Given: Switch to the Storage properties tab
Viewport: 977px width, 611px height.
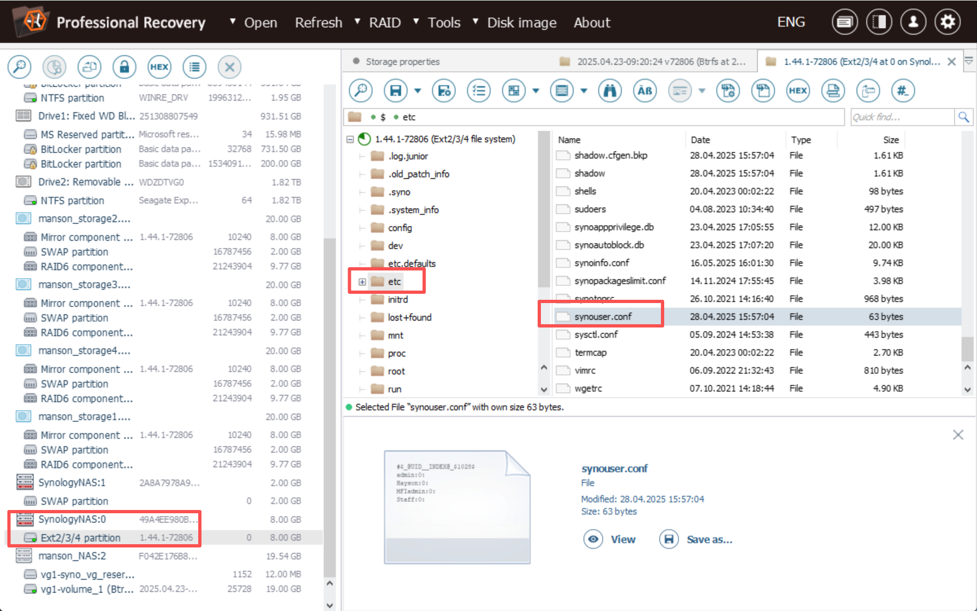Looking at the screenshot, I should (x=402, y=61).
